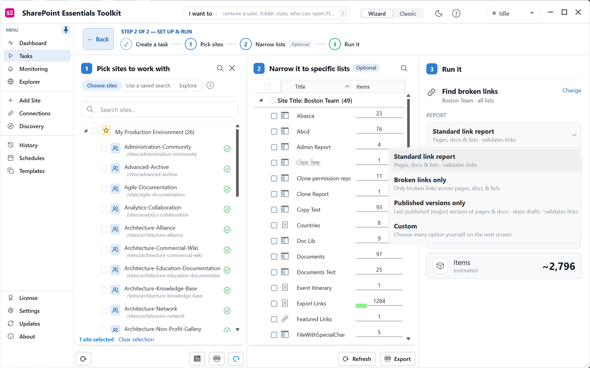Collapse the Site Title: Boston Team group
This screenshot has height=368, width=590.
pyautogui.click(x=261, y=100)
